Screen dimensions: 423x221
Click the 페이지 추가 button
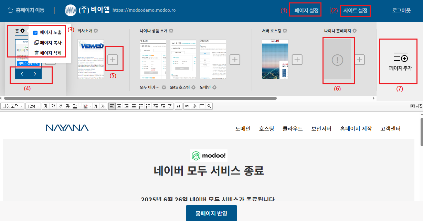(400, 61)
